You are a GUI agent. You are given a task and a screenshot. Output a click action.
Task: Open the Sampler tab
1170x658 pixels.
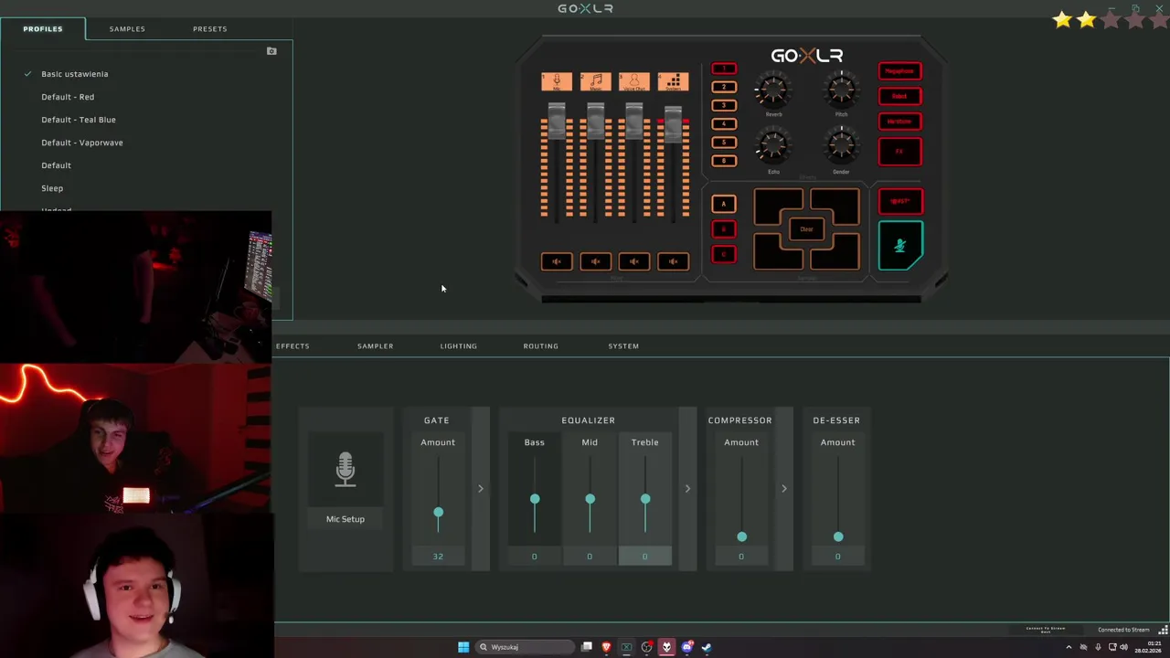pyautogui.click(x=375, y=345)
